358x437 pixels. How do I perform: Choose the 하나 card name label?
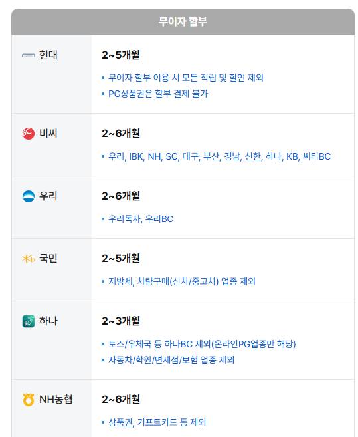click(x=48, y=321)
